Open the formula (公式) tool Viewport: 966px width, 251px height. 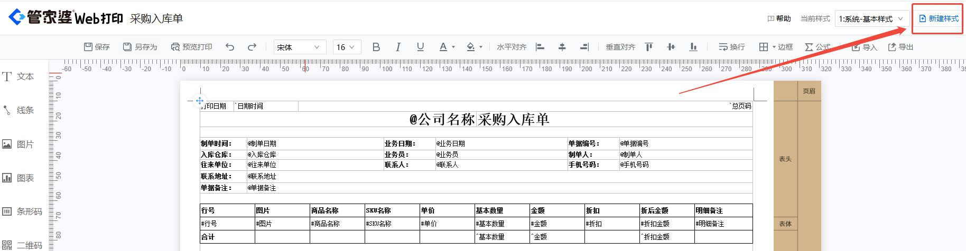coord(818,47)
